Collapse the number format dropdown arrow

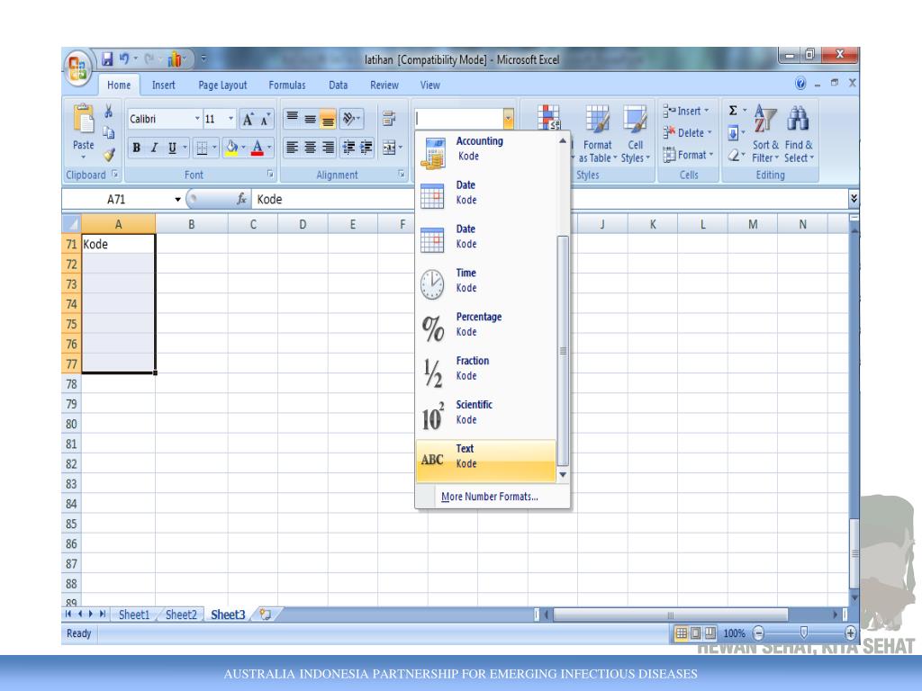(x=508, y=119)
